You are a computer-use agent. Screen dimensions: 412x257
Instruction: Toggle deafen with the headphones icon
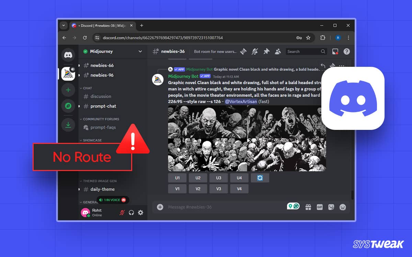point(131,212)
